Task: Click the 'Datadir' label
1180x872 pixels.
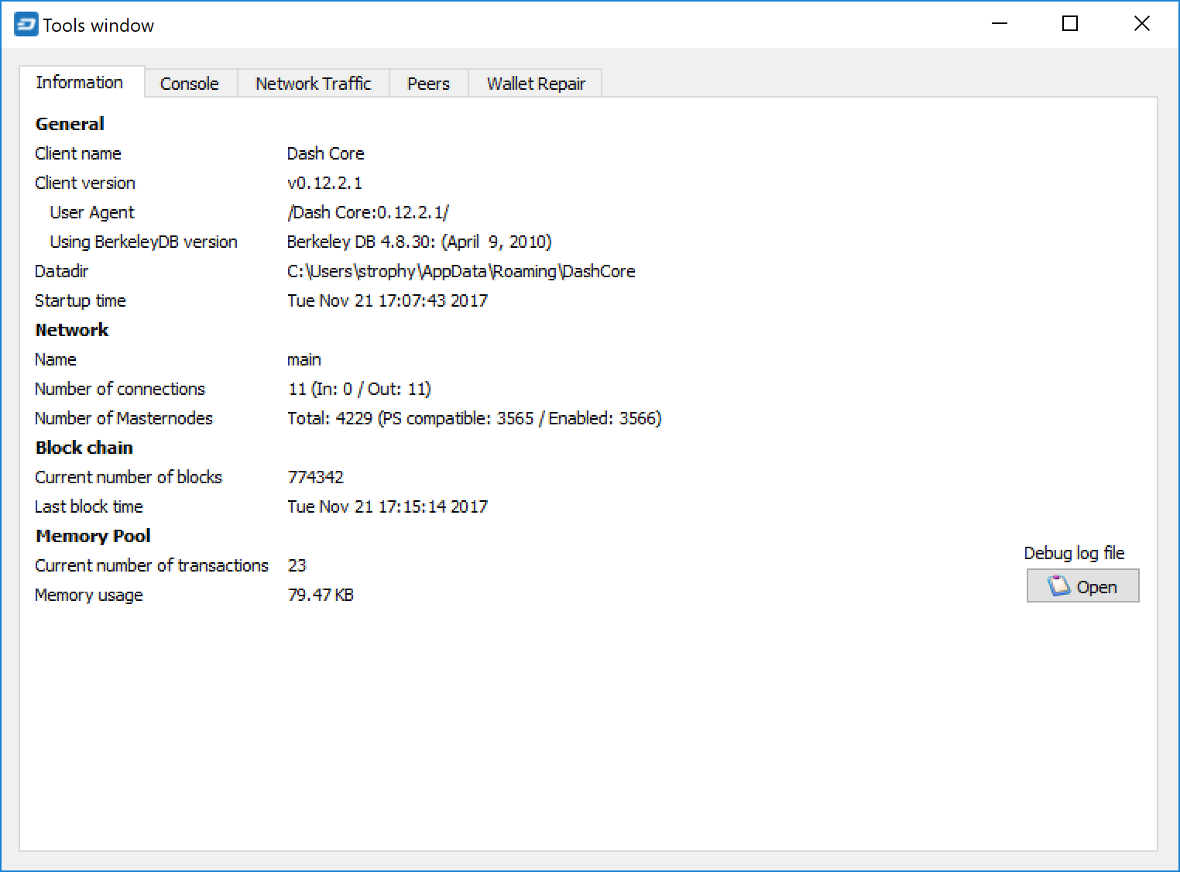Action: (62, 271)
